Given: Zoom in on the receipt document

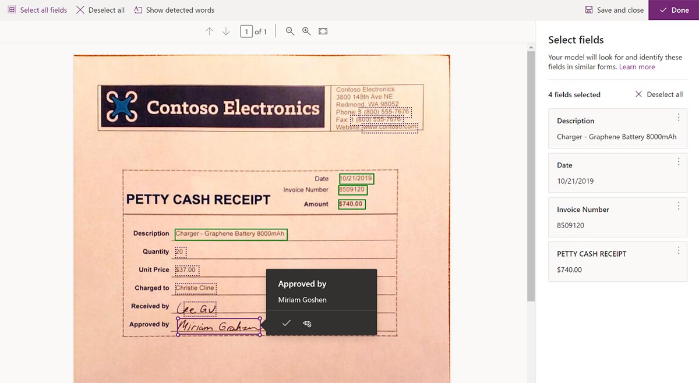Looking at the screenshot, I should tap(307, 31).
